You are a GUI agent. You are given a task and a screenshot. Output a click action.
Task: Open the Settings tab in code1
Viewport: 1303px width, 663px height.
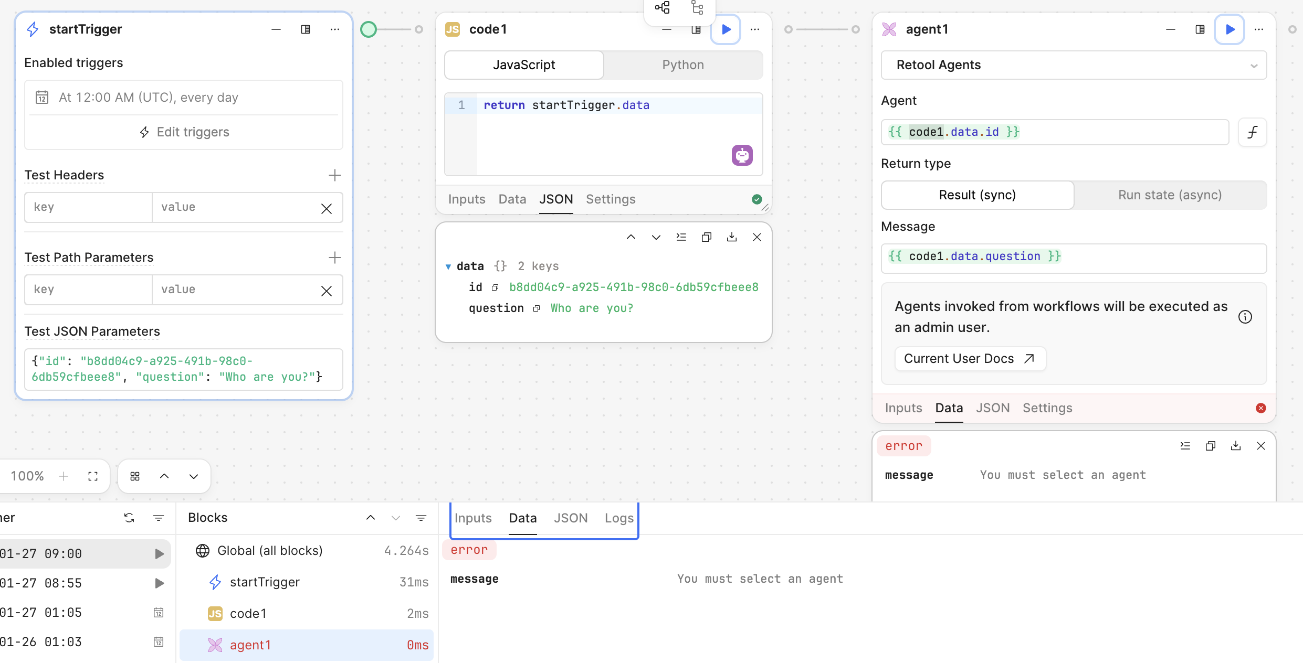pyautogui.click(x=611, y=199)
